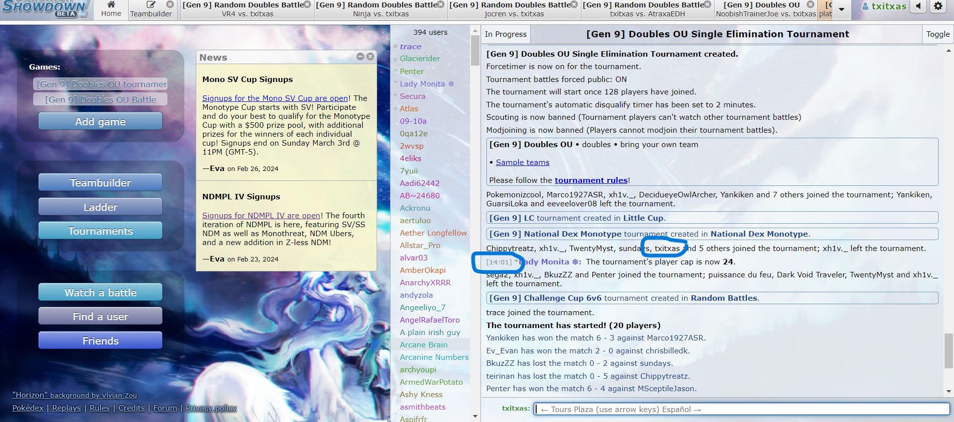The height and width of the screenshot is (422, 954).
Task: Expand the overflow tab list arrow
Action: pyautogui.click(x=841, y=9)
